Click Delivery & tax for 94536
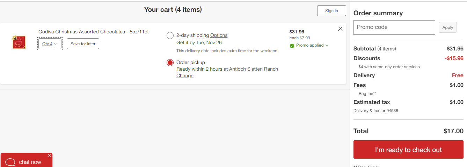 coord(376,111)
